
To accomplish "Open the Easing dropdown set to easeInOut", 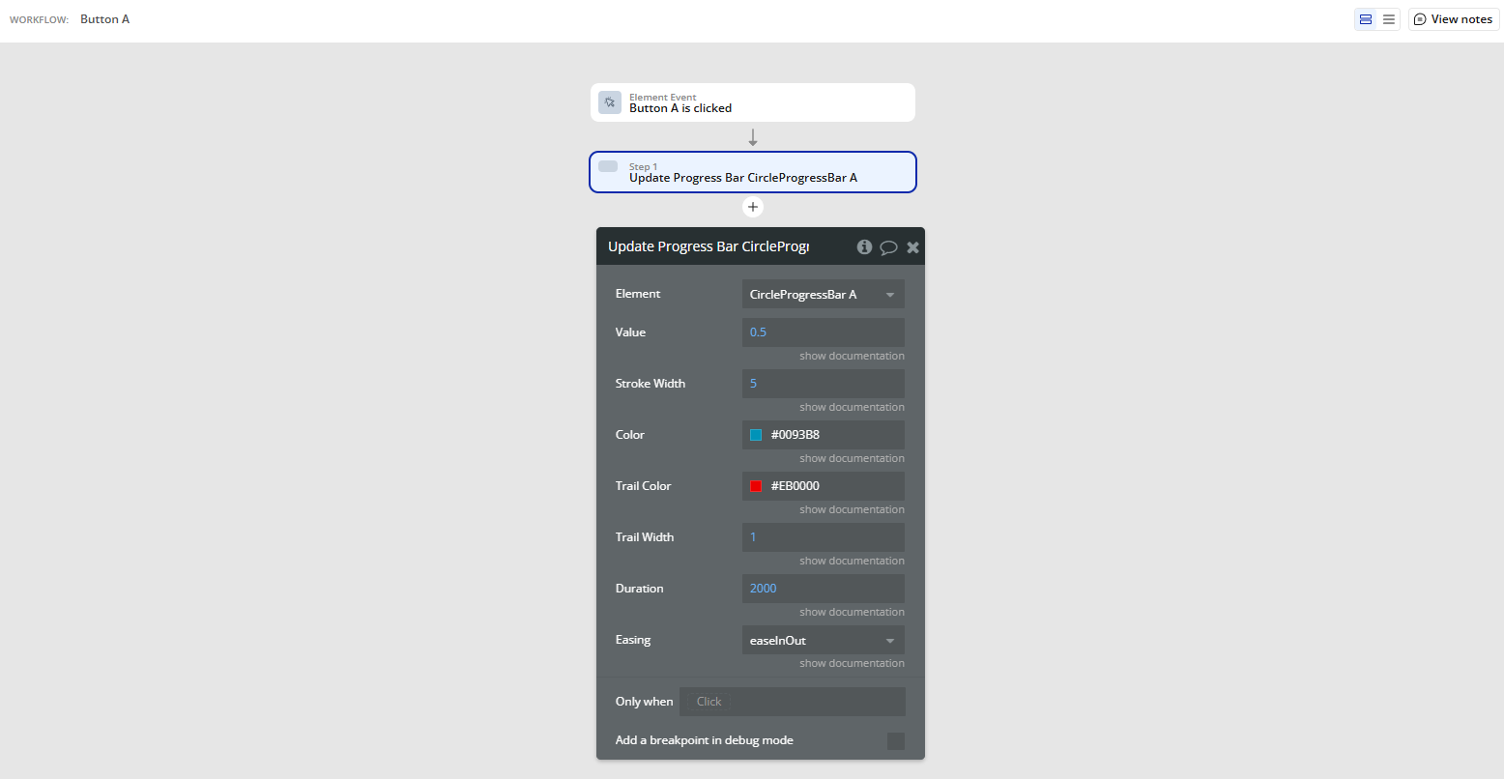I will (x=823, y=640).
